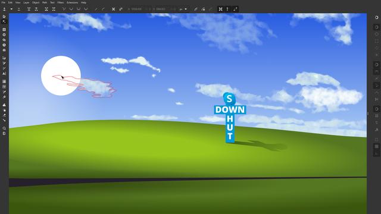This screenshot has width=381, height=214.
Task: Click Stroke to Path button
Action: [x=121, y=10]
